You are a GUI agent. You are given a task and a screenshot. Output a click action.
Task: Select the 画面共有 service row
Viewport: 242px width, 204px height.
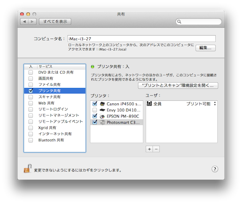(55, 78)
